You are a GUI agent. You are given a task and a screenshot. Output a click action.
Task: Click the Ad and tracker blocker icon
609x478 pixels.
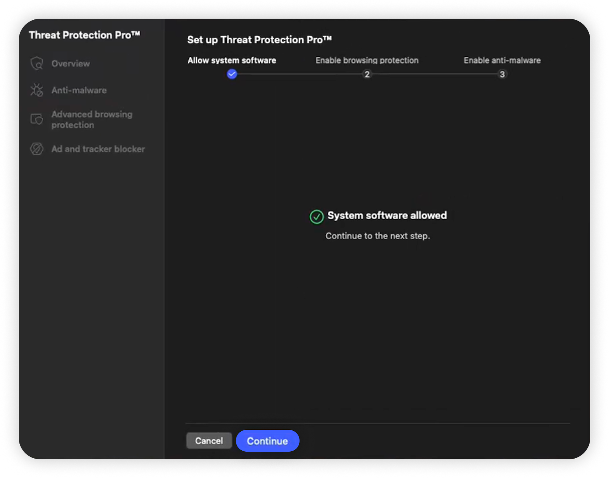(x=37, y=149)
